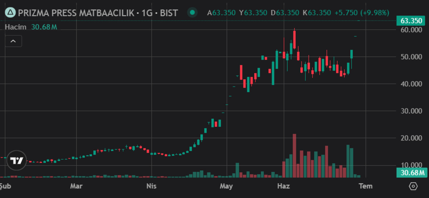Viewport: 429px width, 198px height.
Task: Click the 30.000 price axis label
Action: pos(411,111)
